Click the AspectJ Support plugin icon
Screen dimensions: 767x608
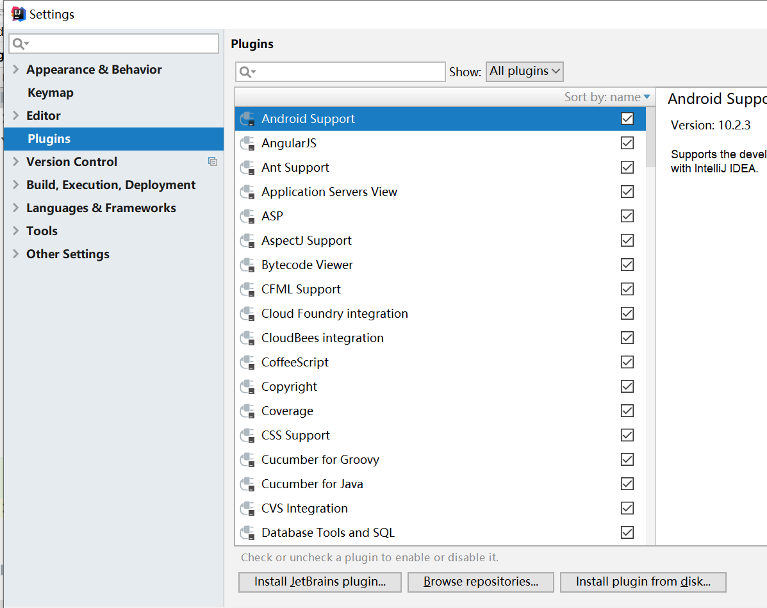click(247, 241)
